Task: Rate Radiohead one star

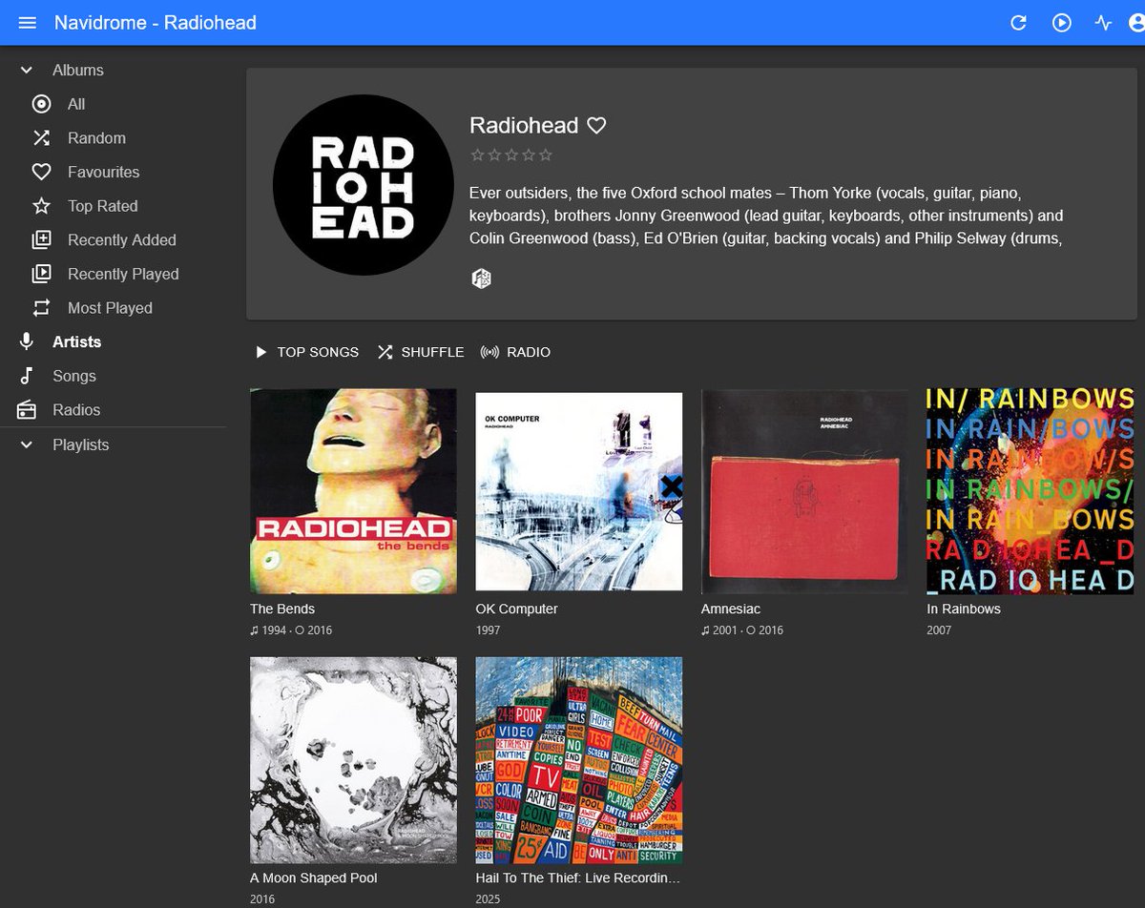Action: 477,155
